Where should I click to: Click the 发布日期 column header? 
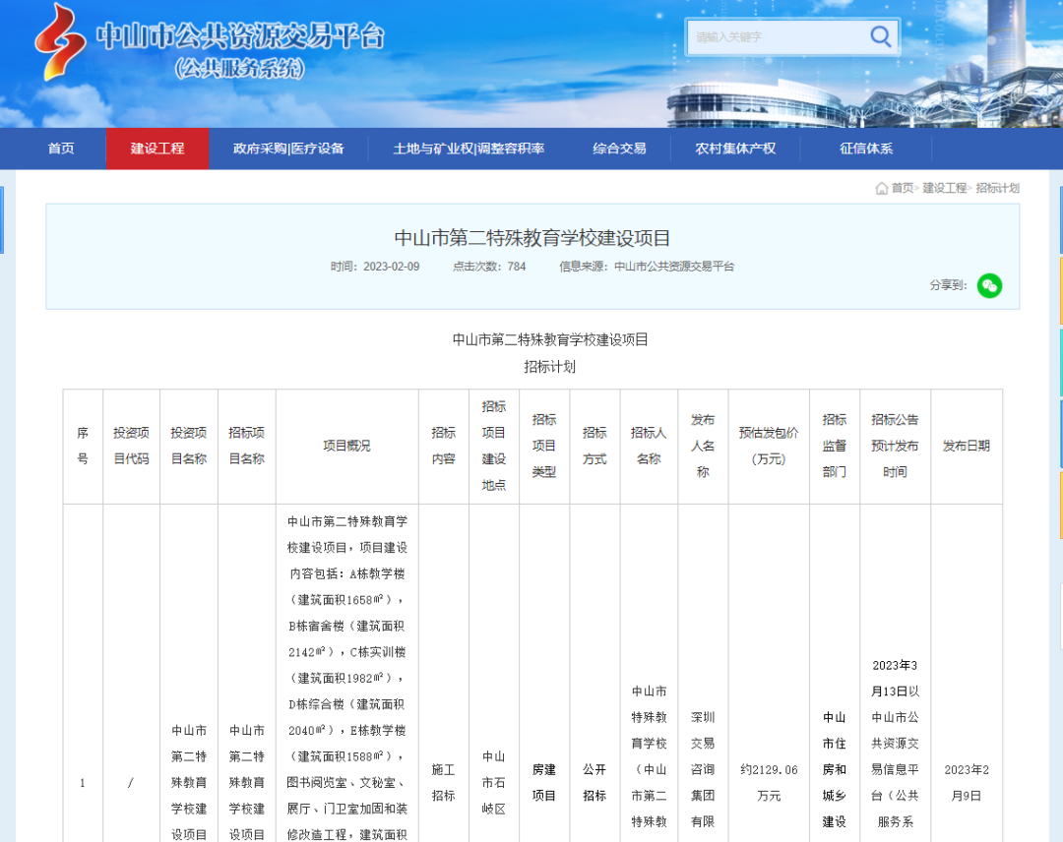(x=967, y=446)
